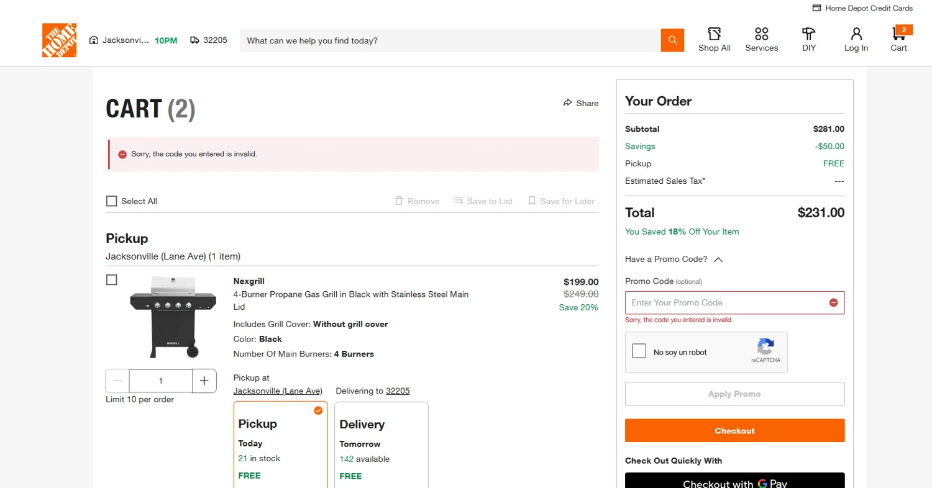Share the cart
Screen dimensions: 932x488
click(581, 103)
